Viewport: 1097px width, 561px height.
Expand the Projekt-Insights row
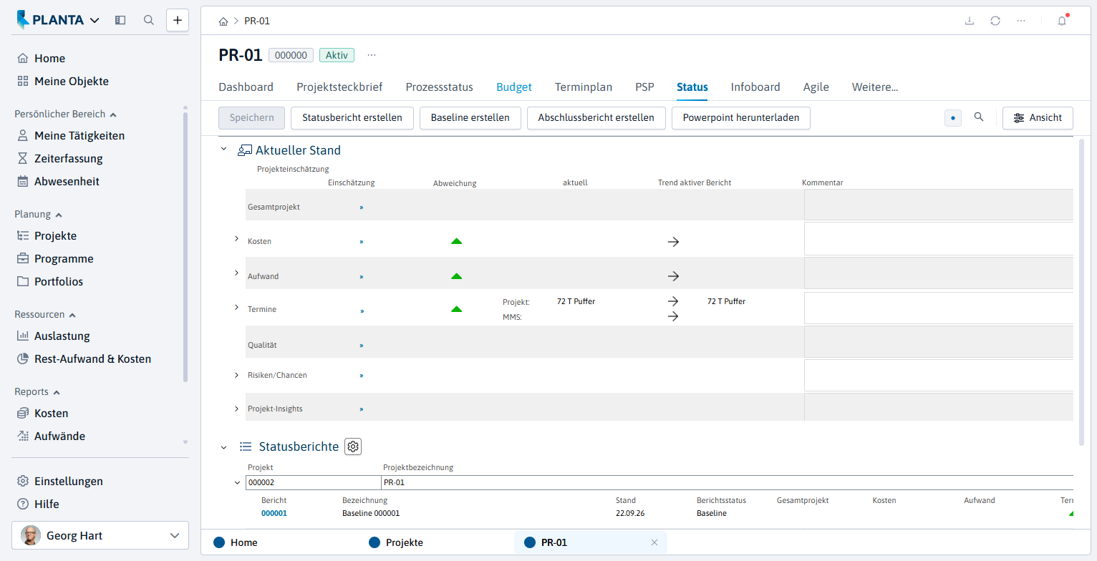[x=236, y=409]
